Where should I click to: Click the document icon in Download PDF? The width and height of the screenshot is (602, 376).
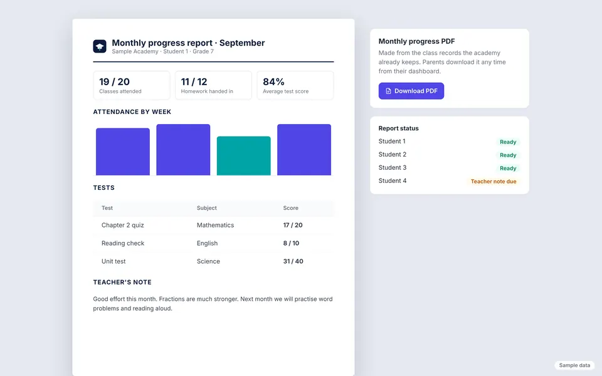tap(388, 91)
